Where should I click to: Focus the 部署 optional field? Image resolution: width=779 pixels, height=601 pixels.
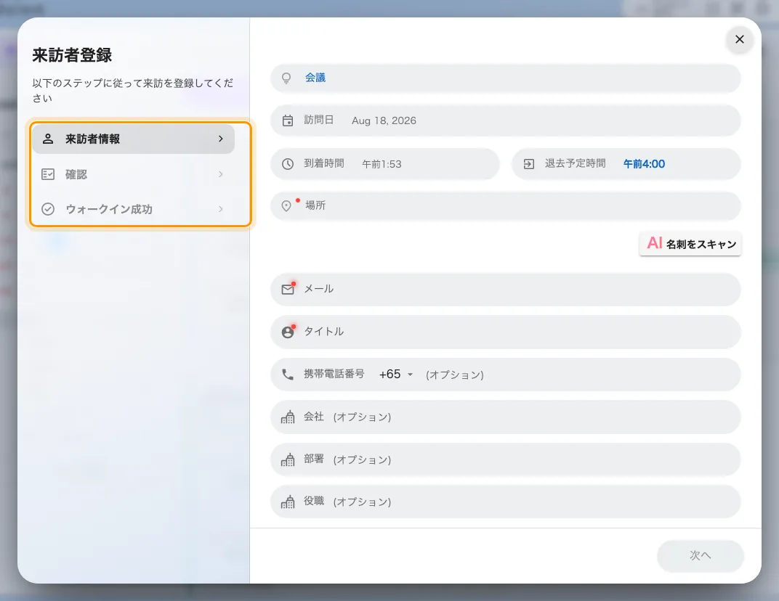506,459
